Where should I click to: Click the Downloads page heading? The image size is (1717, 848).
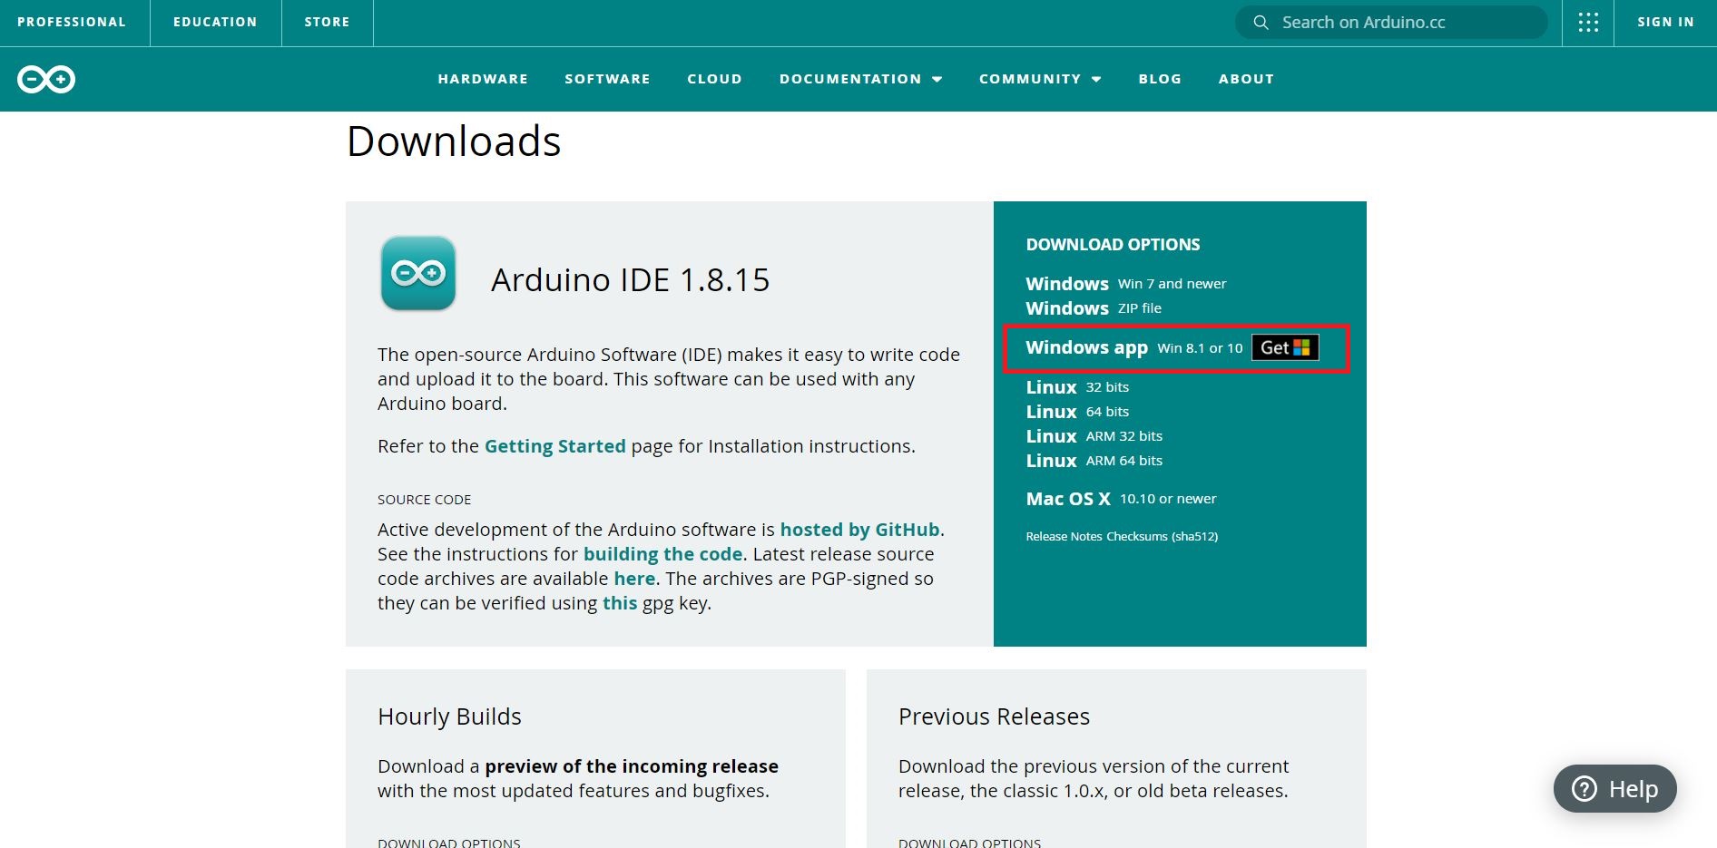point(454,141)
